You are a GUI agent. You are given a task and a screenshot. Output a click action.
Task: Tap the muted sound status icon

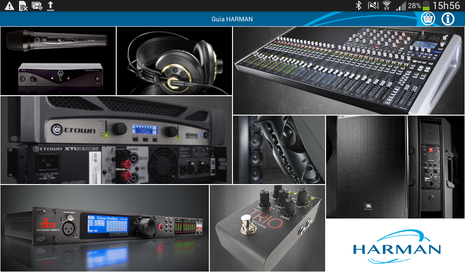pos(373,5)
